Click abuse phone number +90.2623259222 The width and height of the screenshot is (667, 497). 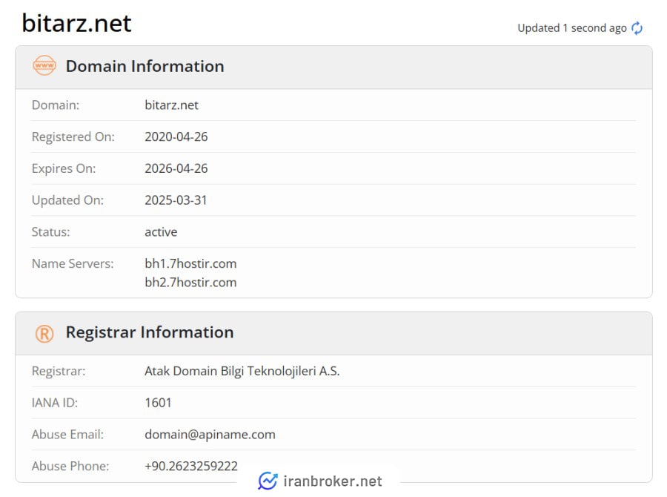point(191,466)
